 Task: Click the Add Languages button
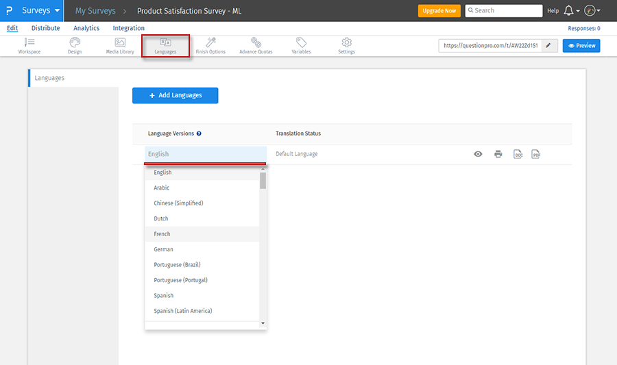(175, 95)
